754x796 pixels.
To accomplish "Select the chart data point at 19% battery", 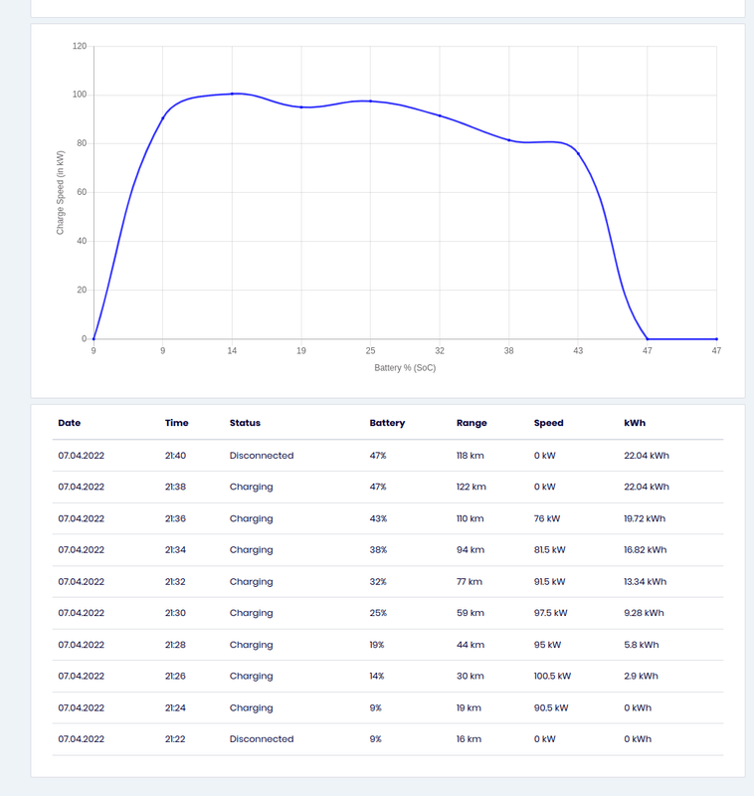I will [301, 107].
